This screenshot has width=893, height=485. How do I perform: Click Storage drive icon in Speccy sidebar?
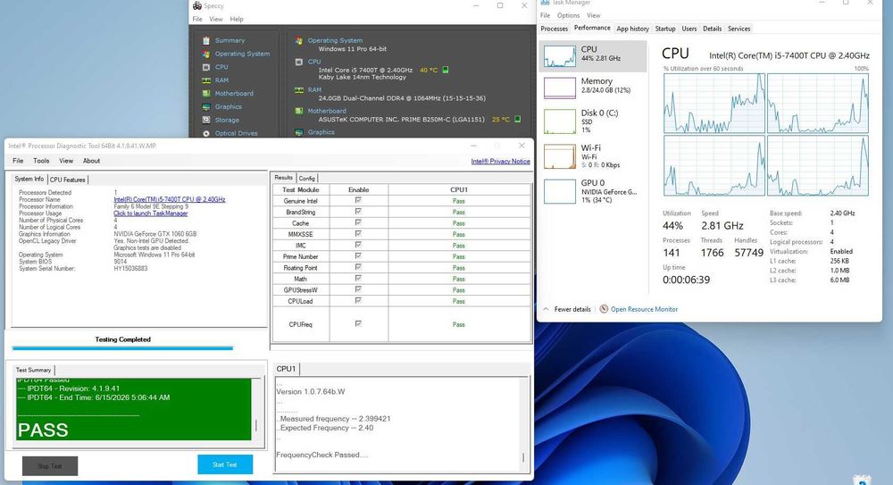[x=206, y=121]
